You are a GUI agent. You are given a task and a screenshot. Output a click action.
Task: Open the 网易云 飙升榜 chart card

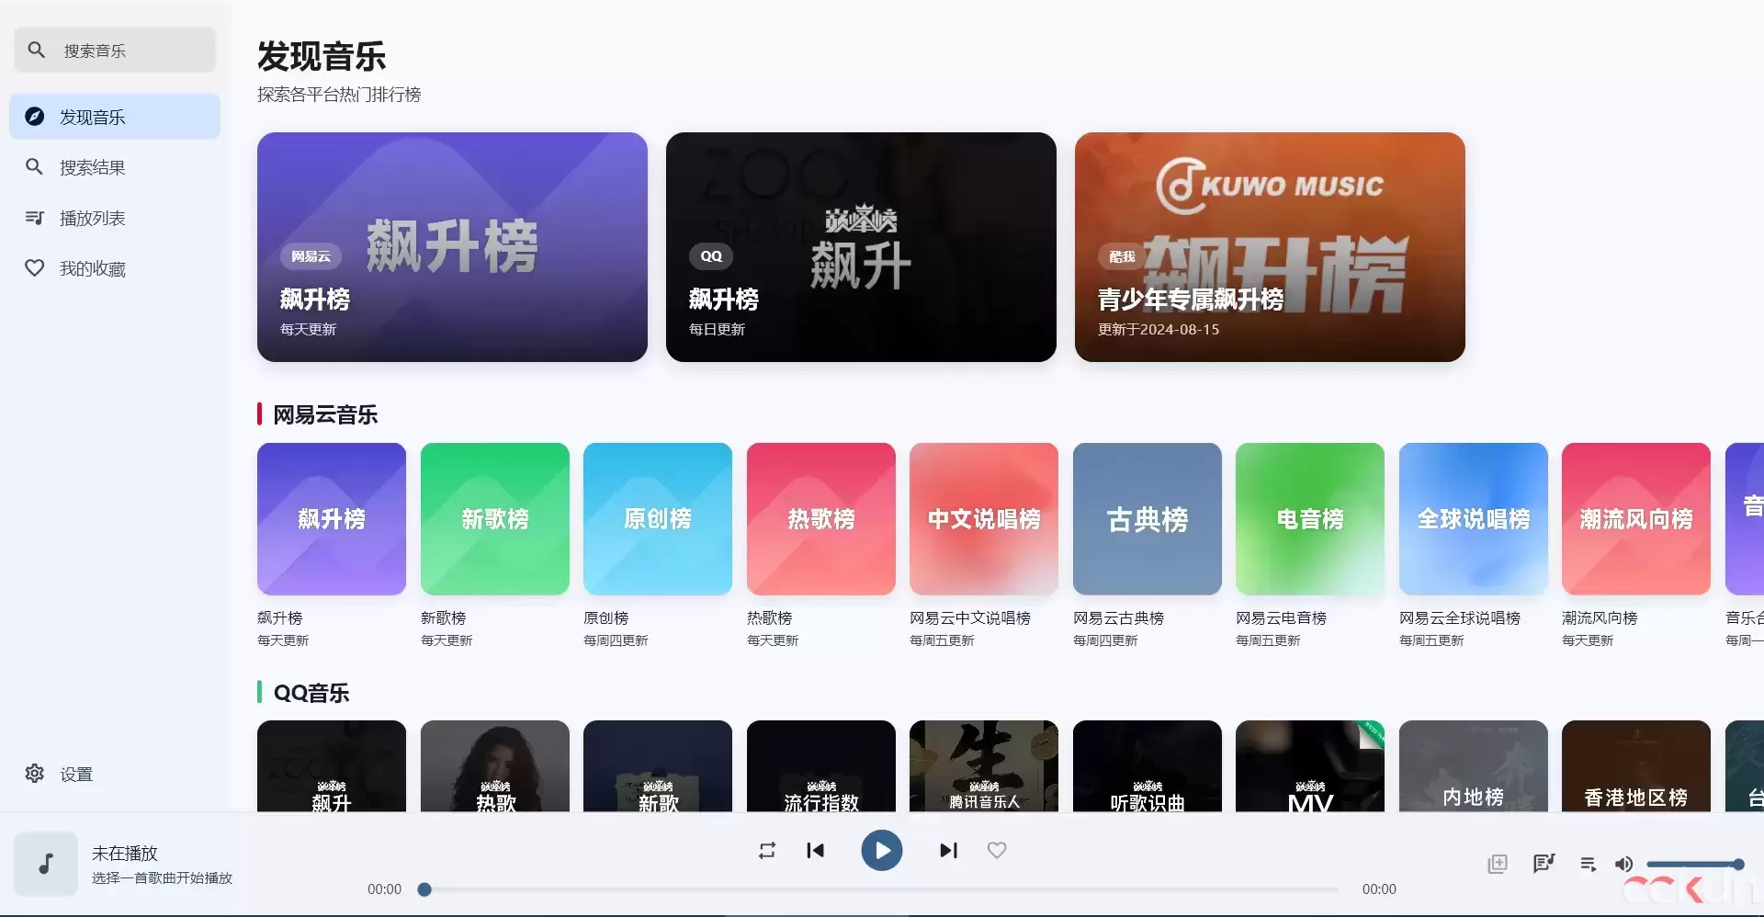[x=452, y=246]
